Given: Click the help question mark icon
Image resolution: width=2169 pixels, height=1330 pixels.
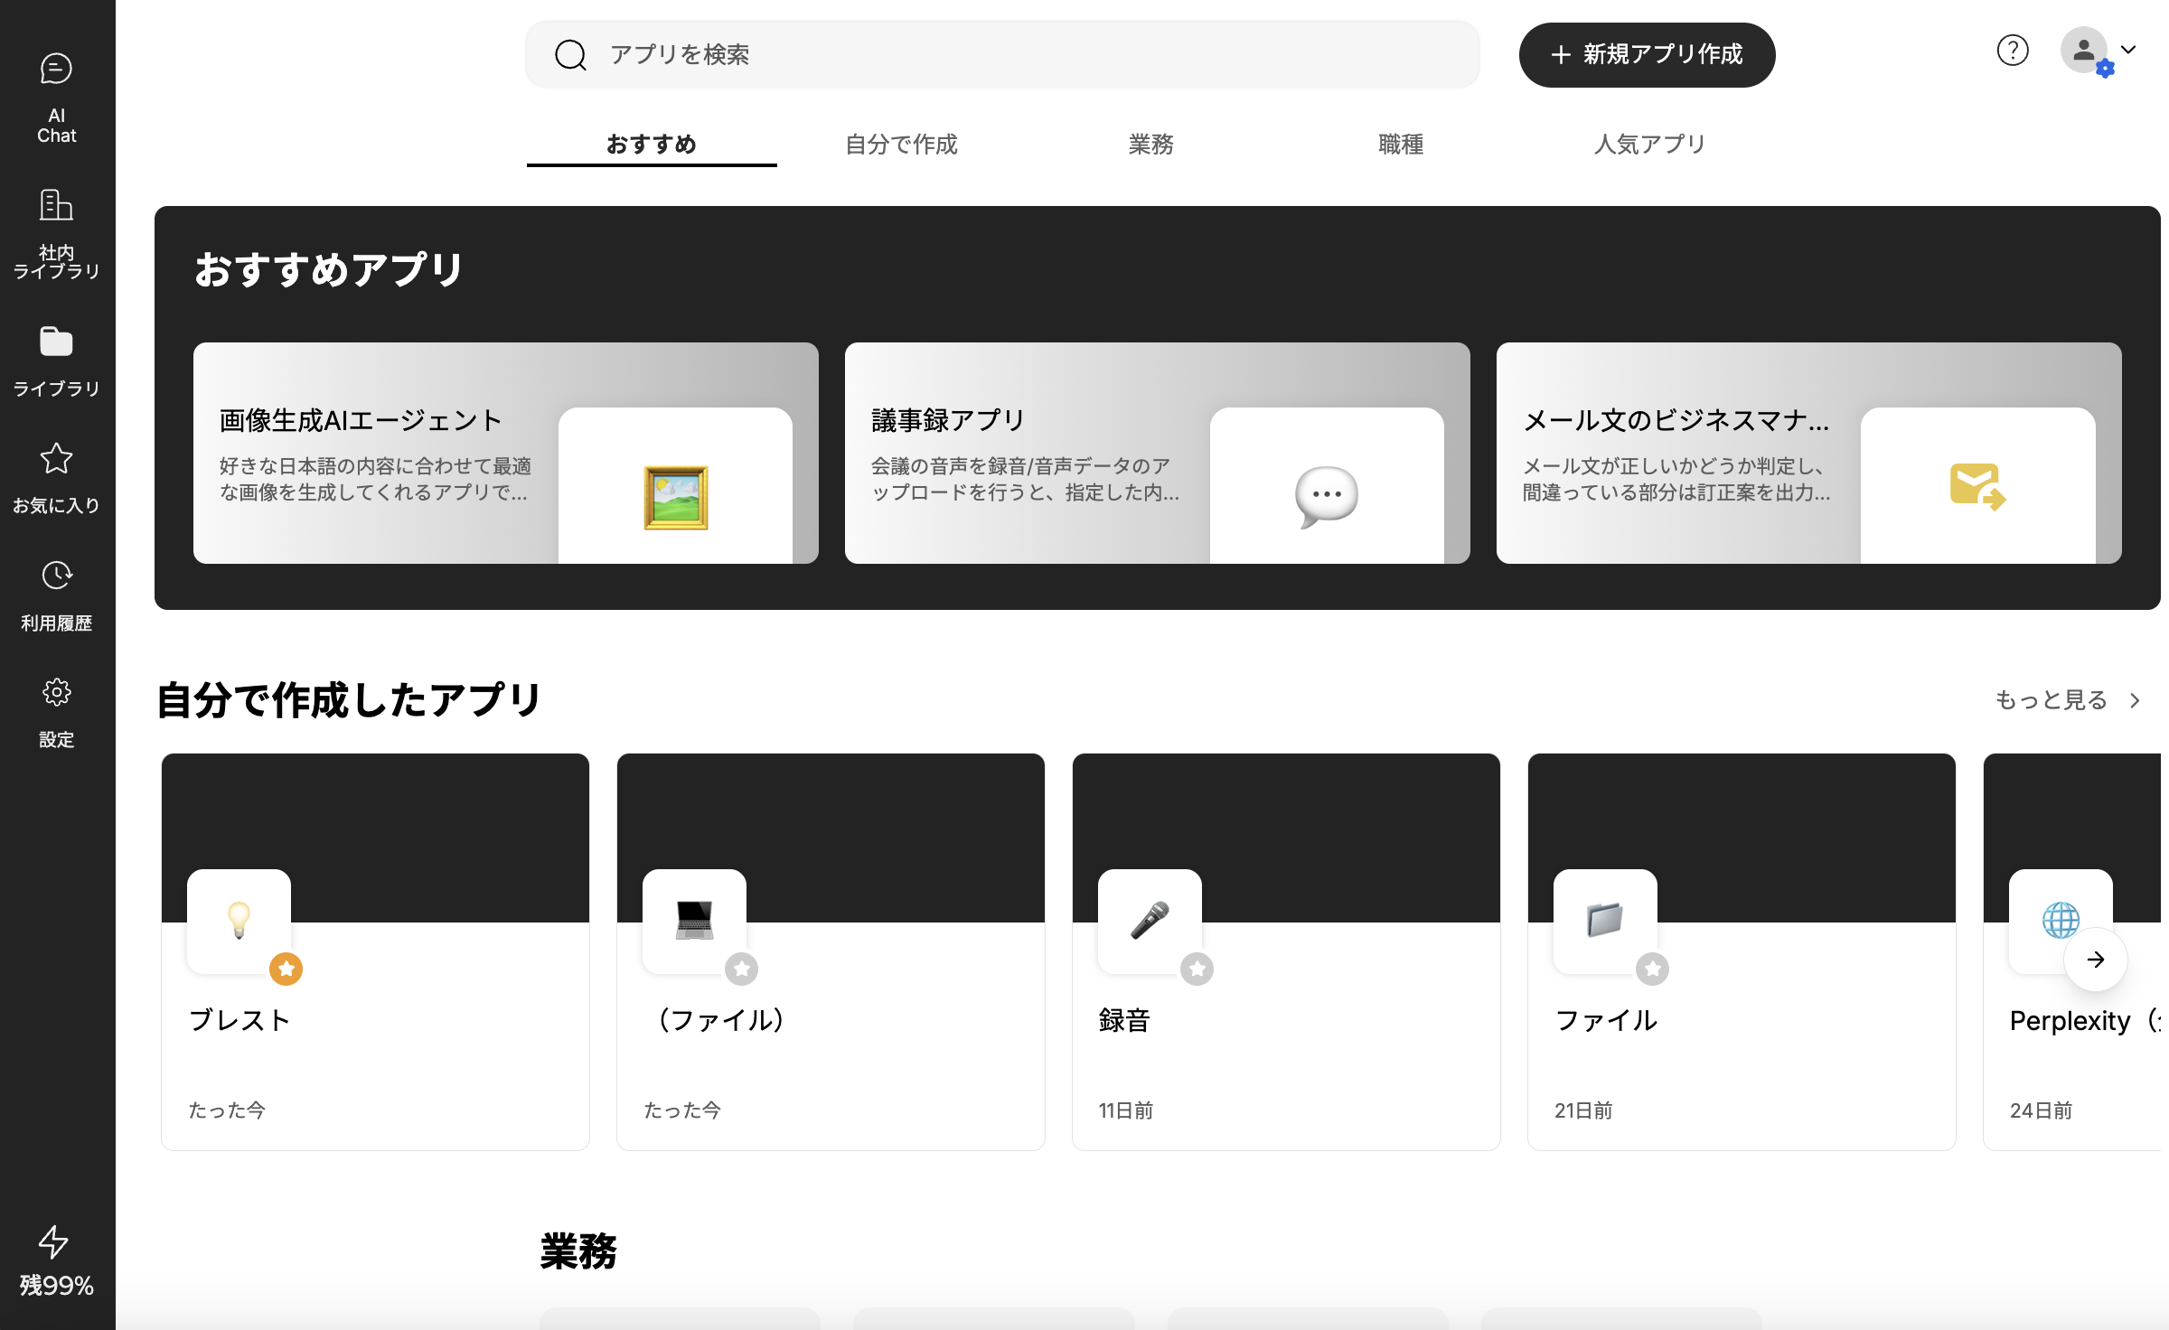Looking at the screenshot, I should (2012, 51).
